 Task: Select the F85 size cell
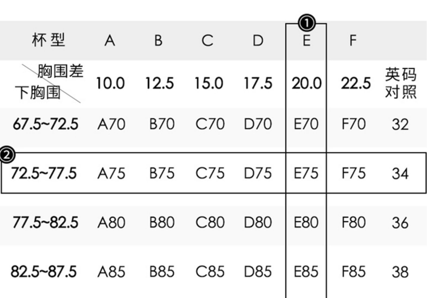[354, 272]
